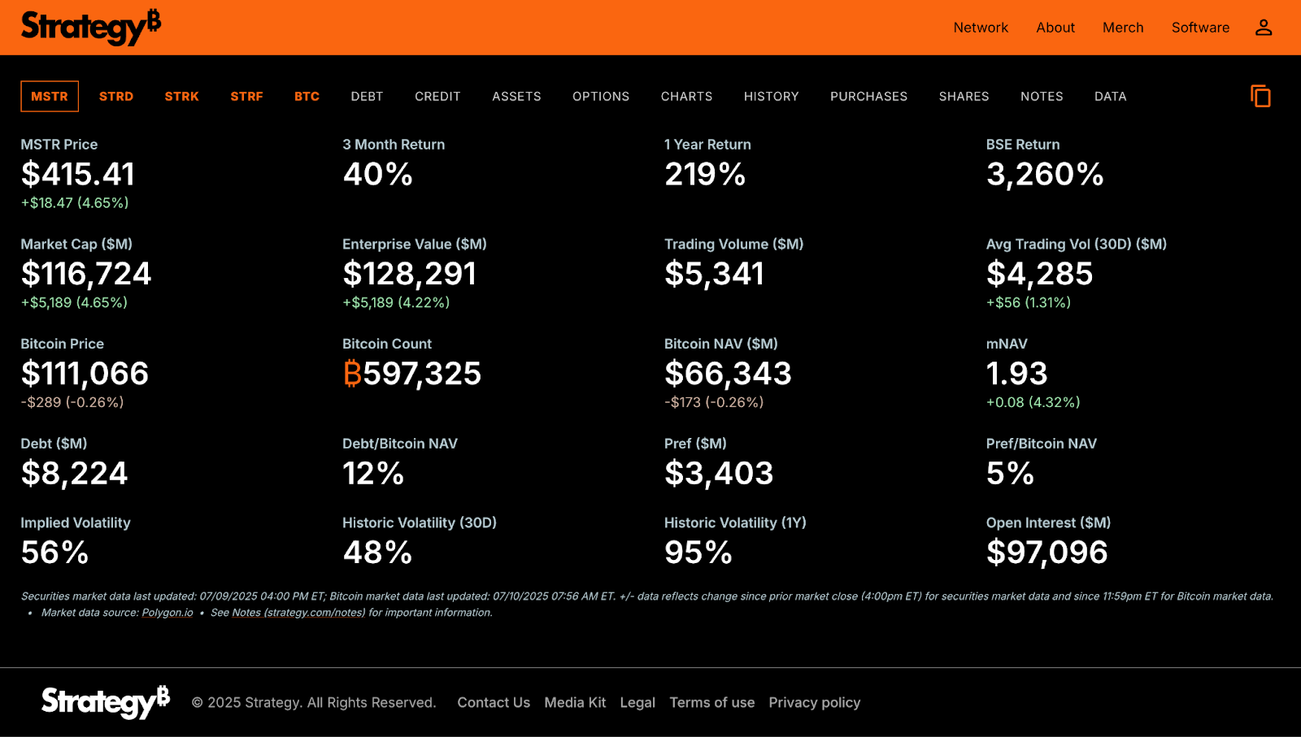Click the MSTR Price value $415.41
1301x737 pixels.
[x=78, y=174]
